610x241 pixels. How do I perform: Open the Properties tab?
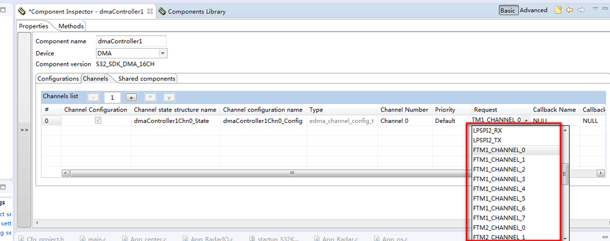(x=34, y=26)
